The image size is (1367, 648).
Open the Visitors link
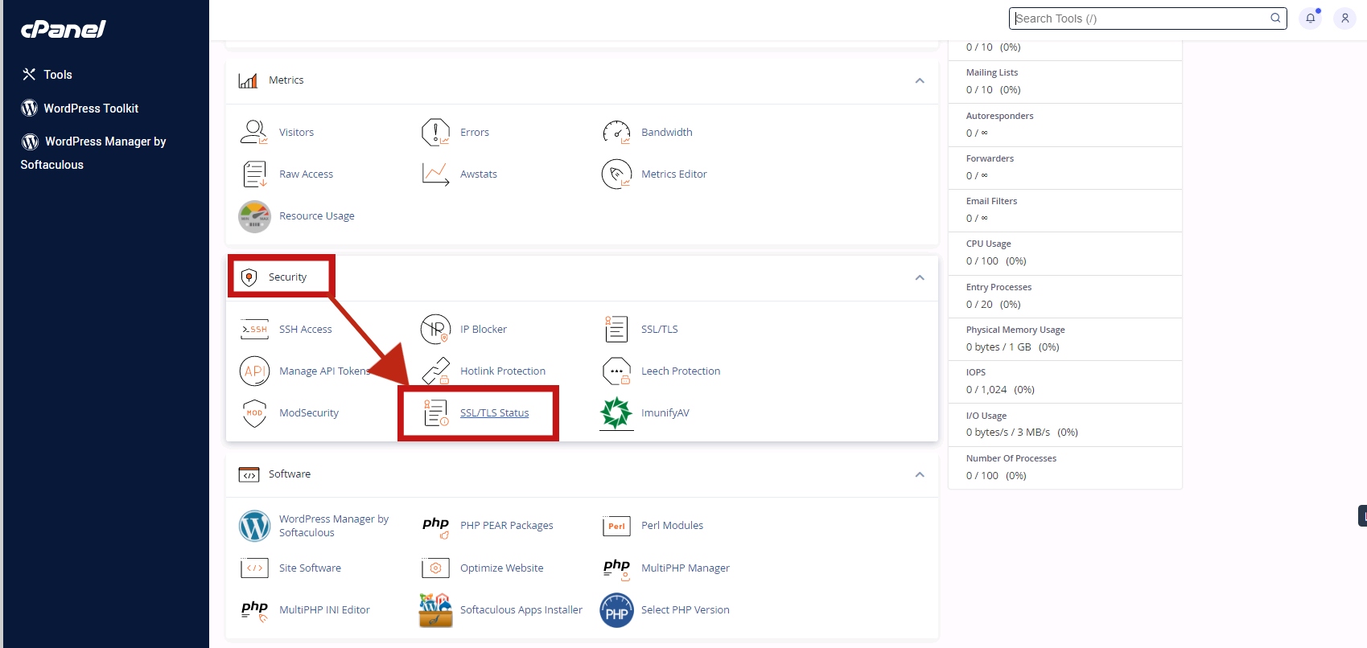pyautogui.click(x=296, y=132)
